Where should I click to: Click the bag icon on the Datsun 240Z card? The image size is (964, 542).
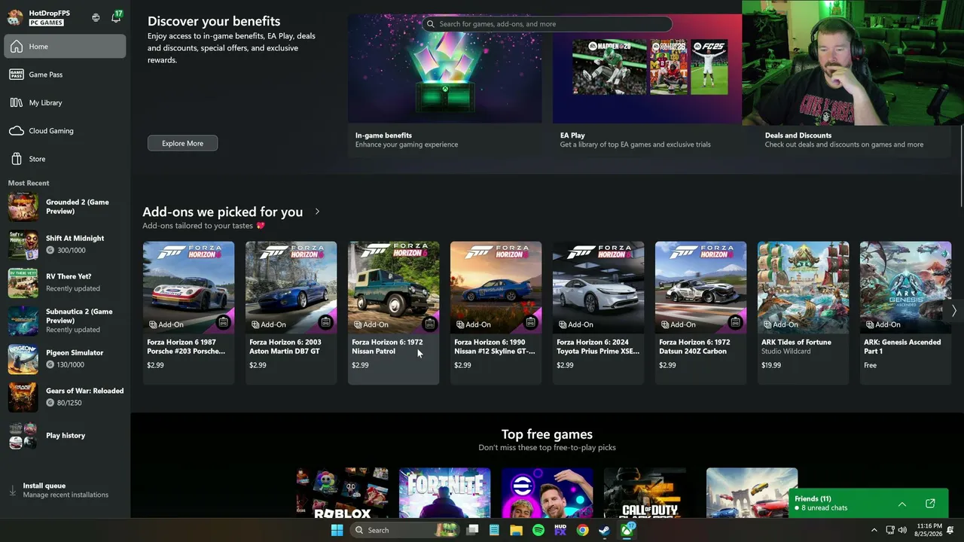pyautogui.click(x=736, y=323)
